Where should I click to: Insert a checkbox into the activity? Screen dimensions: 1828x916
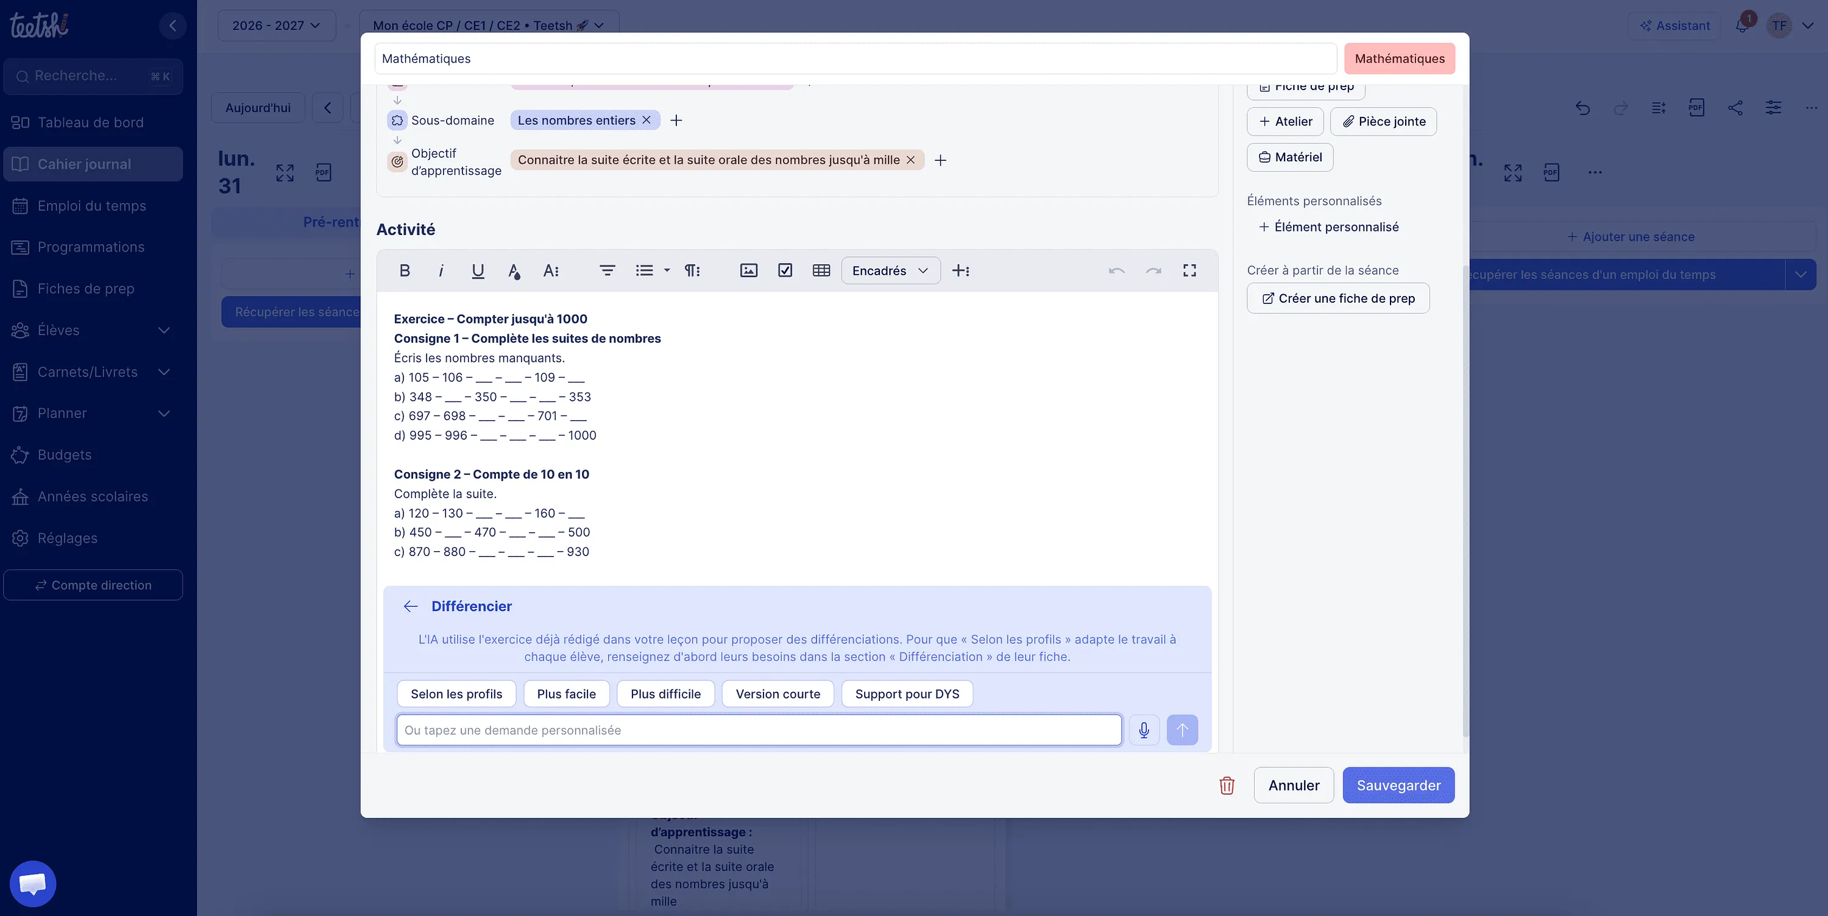tap(785, 270)
